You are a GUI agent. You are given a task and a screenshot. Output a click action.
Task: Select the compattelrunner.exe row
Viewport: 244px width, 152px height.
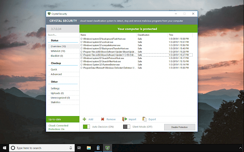coord(136,45)
